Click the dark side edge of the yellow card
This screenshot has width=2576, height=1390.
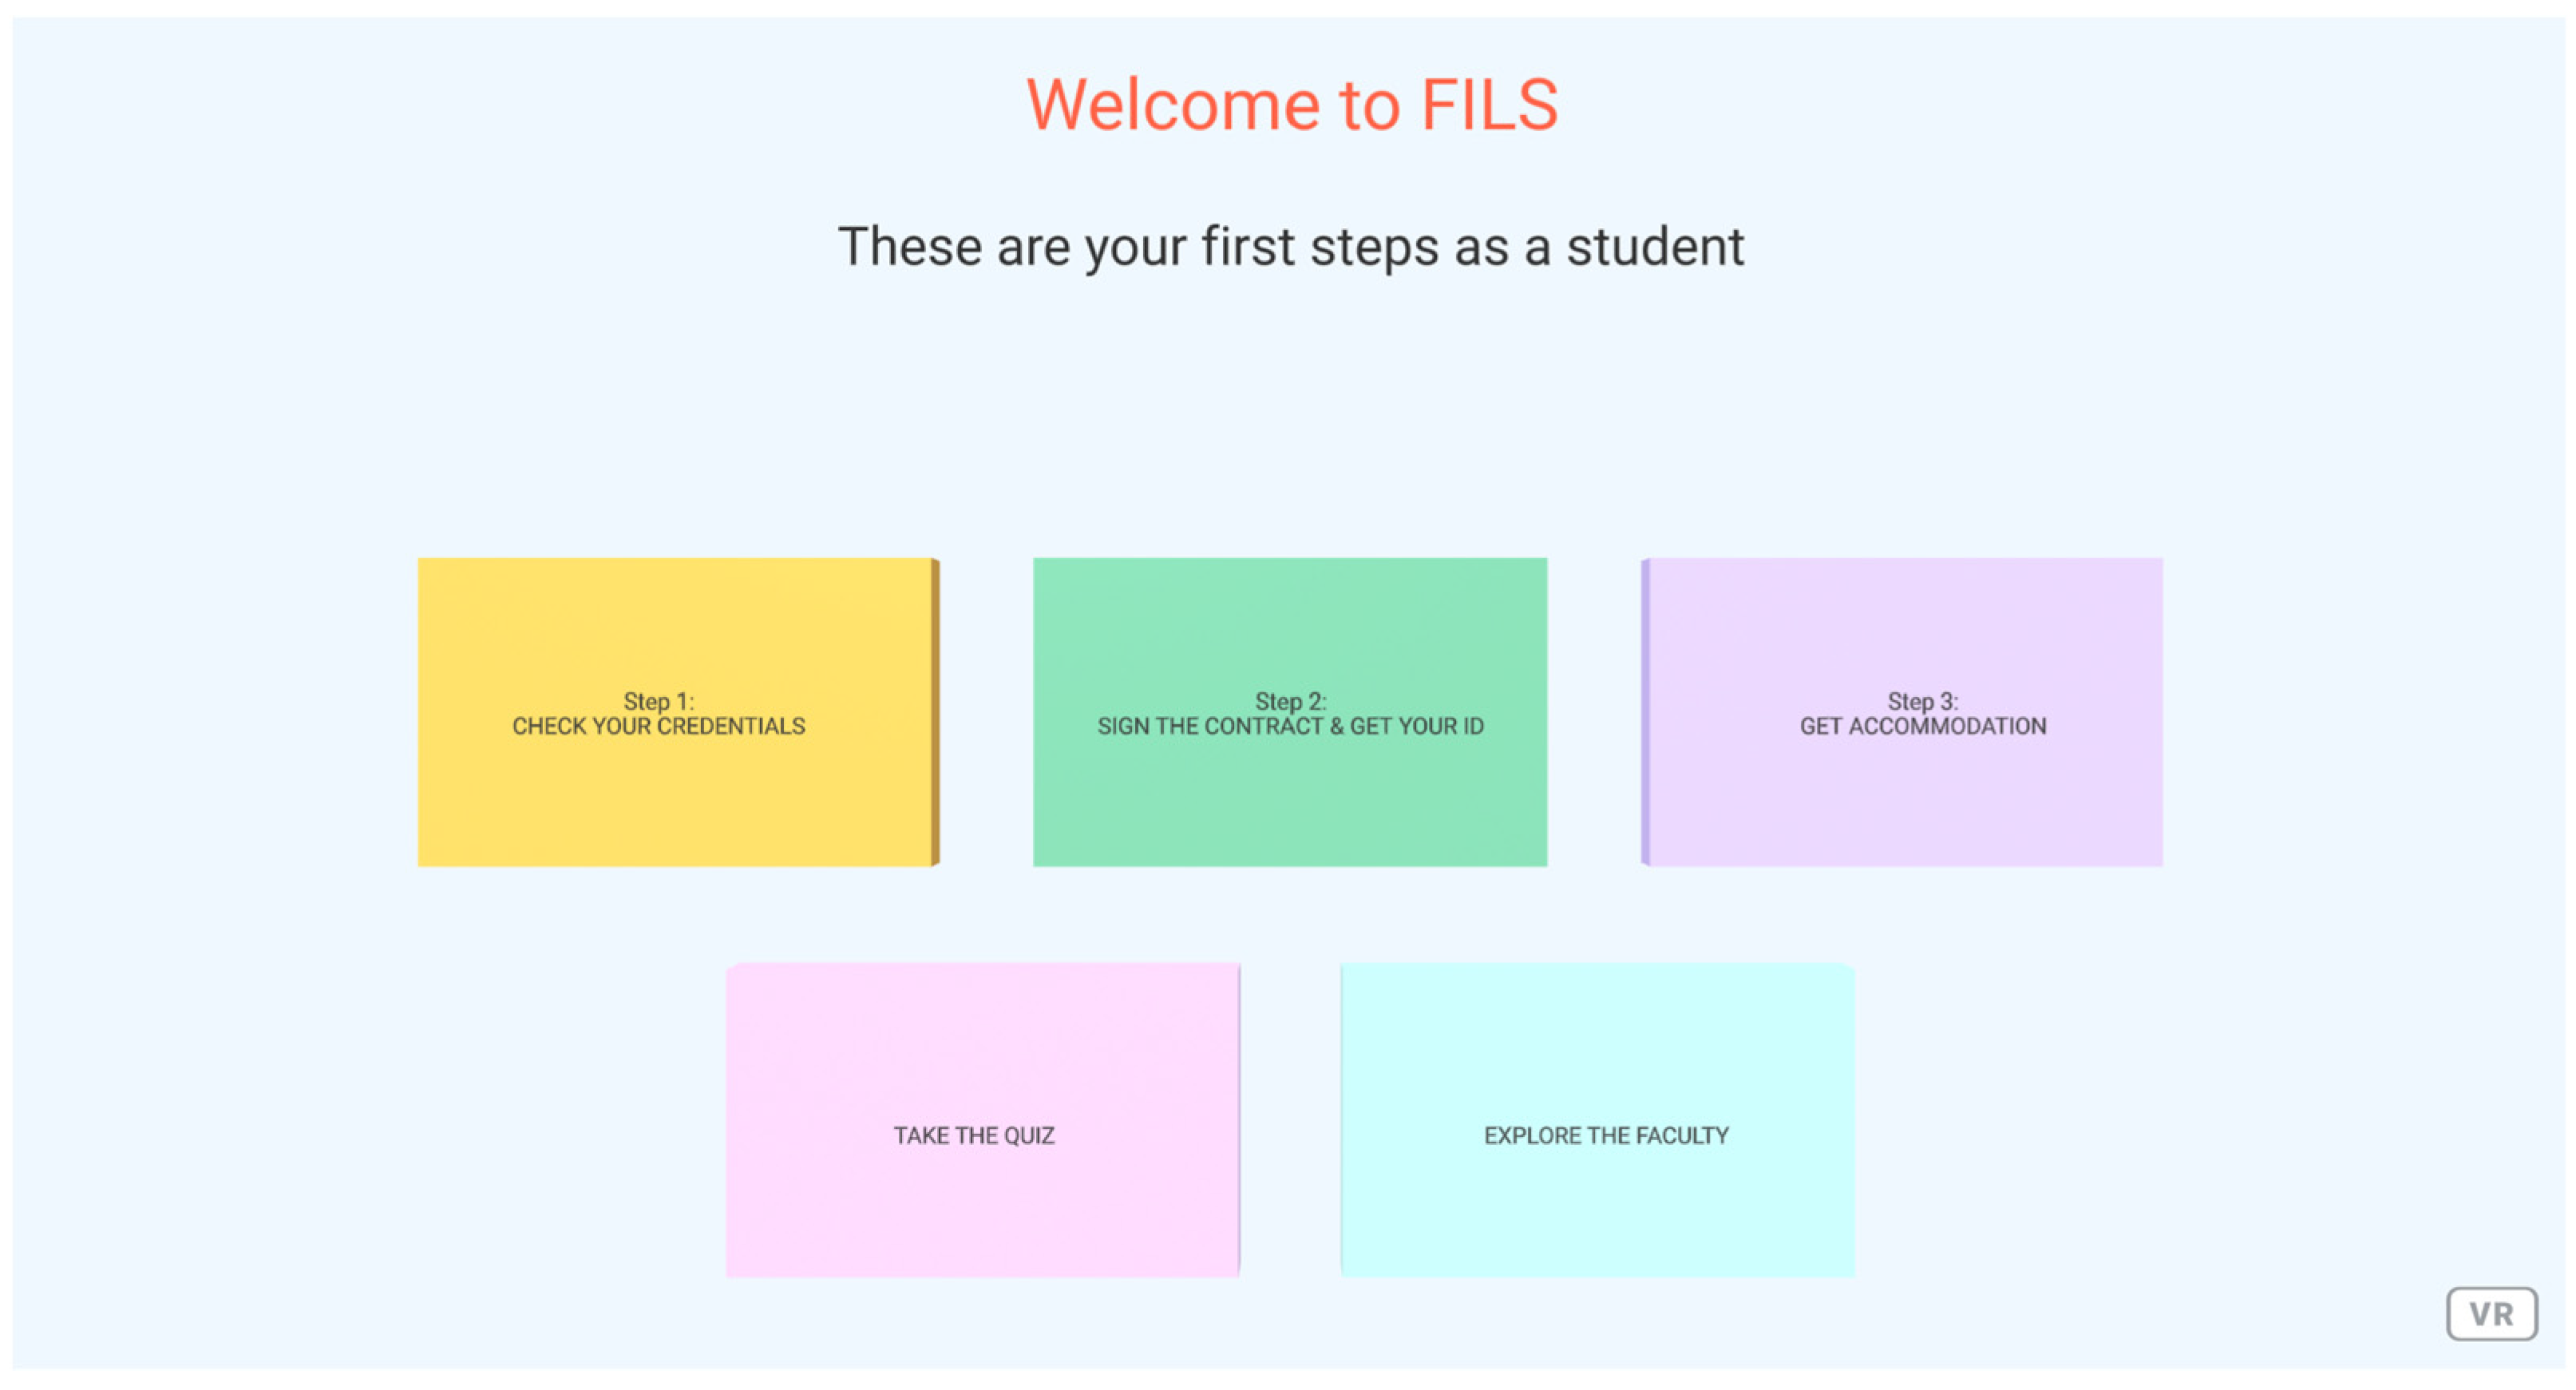[x=935, y=712]
